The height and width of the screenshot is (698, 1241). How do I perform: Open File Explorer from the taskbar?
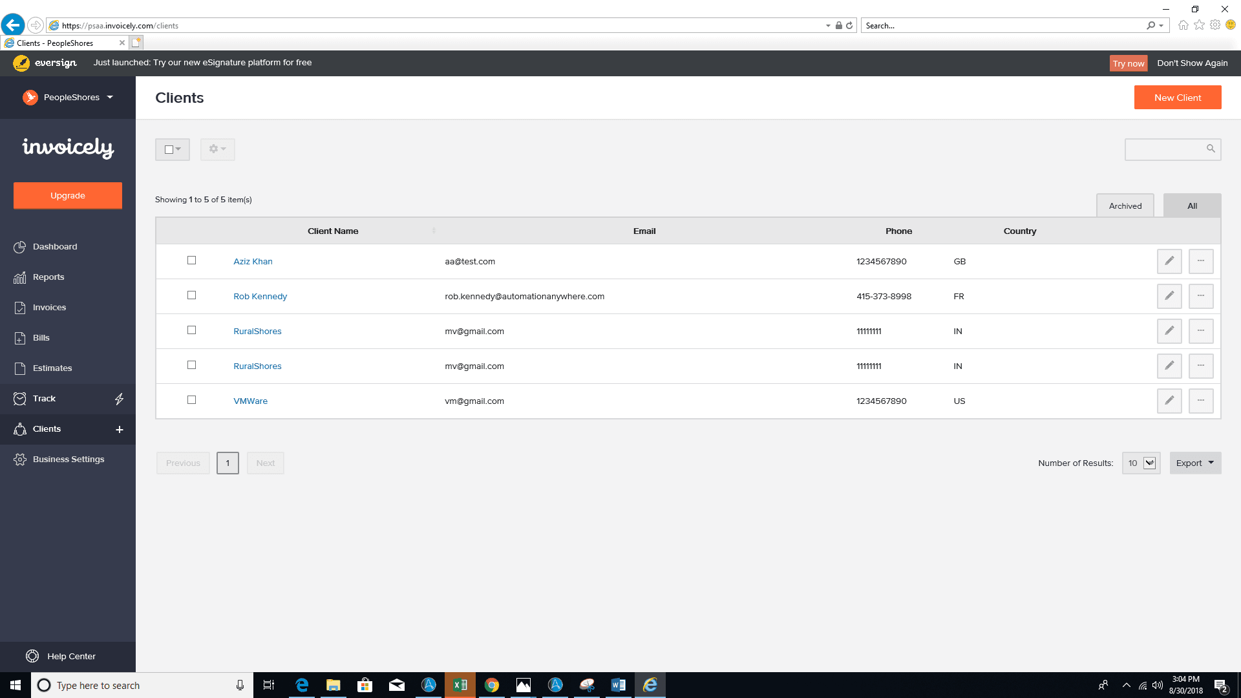[334, 685]
